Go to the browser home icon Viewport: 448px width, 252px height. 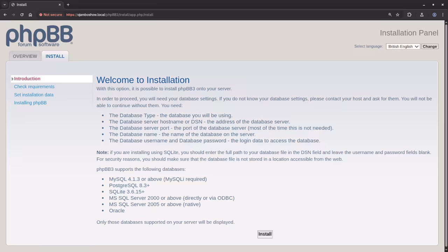click(30, 15)
